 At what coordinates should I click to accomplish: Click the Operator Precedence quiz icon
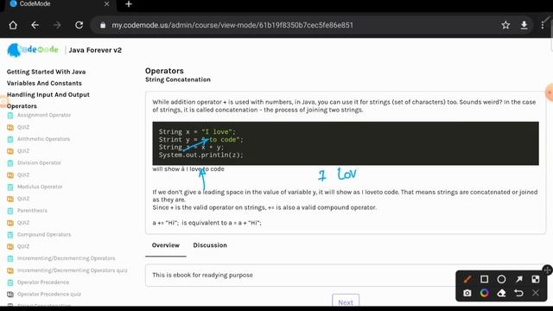[10, 294]
